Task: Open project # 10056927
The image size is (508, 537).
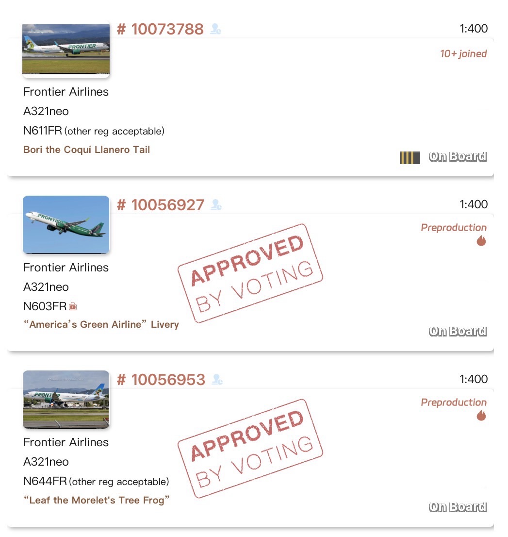Action: 161,205
